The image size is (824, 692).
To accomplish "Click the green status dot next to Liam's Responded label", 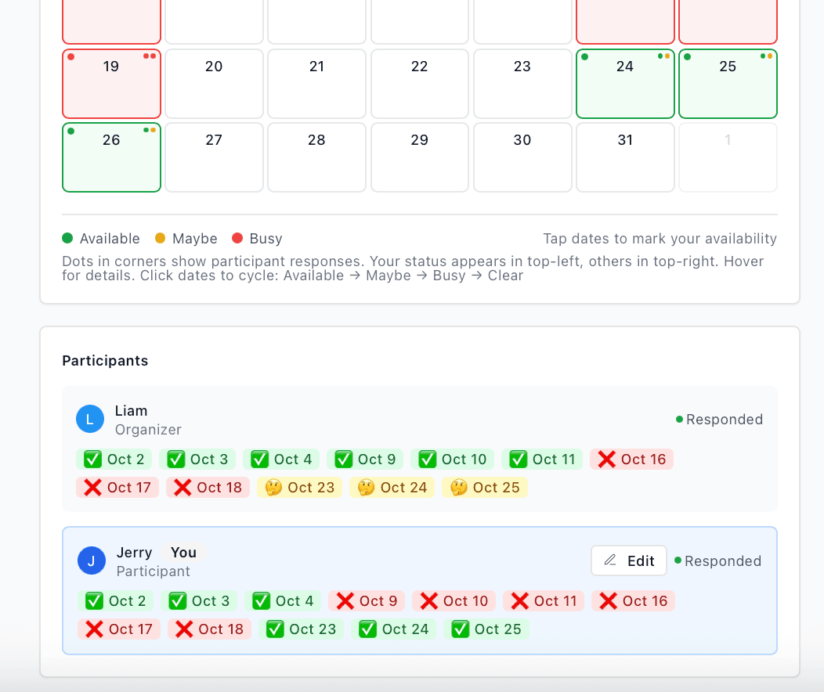I will pyautogui.click(x=678, y=419).
